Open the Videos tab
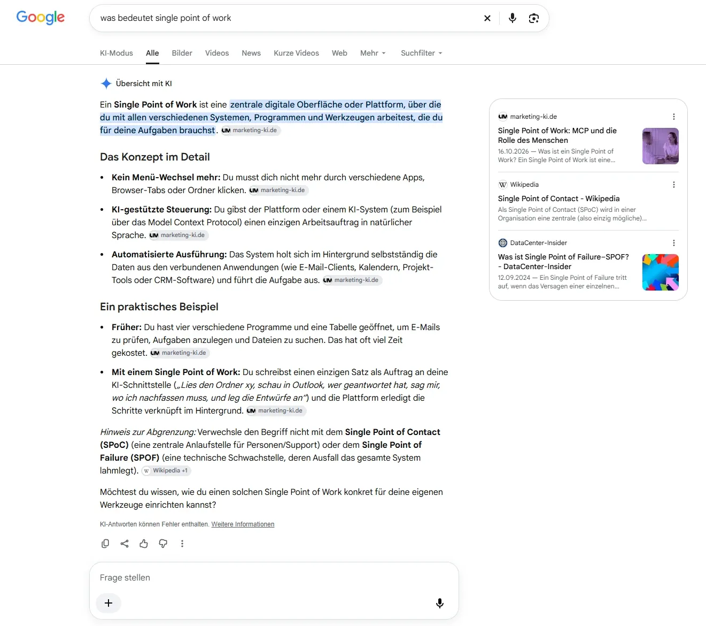This screenshot has width=706, height=626. (217, 53)
